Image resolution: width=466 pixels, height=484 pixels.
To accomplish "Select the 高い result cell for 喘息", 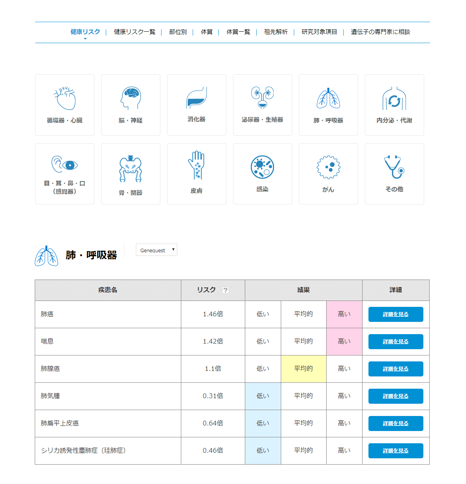I will (x=344, y=341).
